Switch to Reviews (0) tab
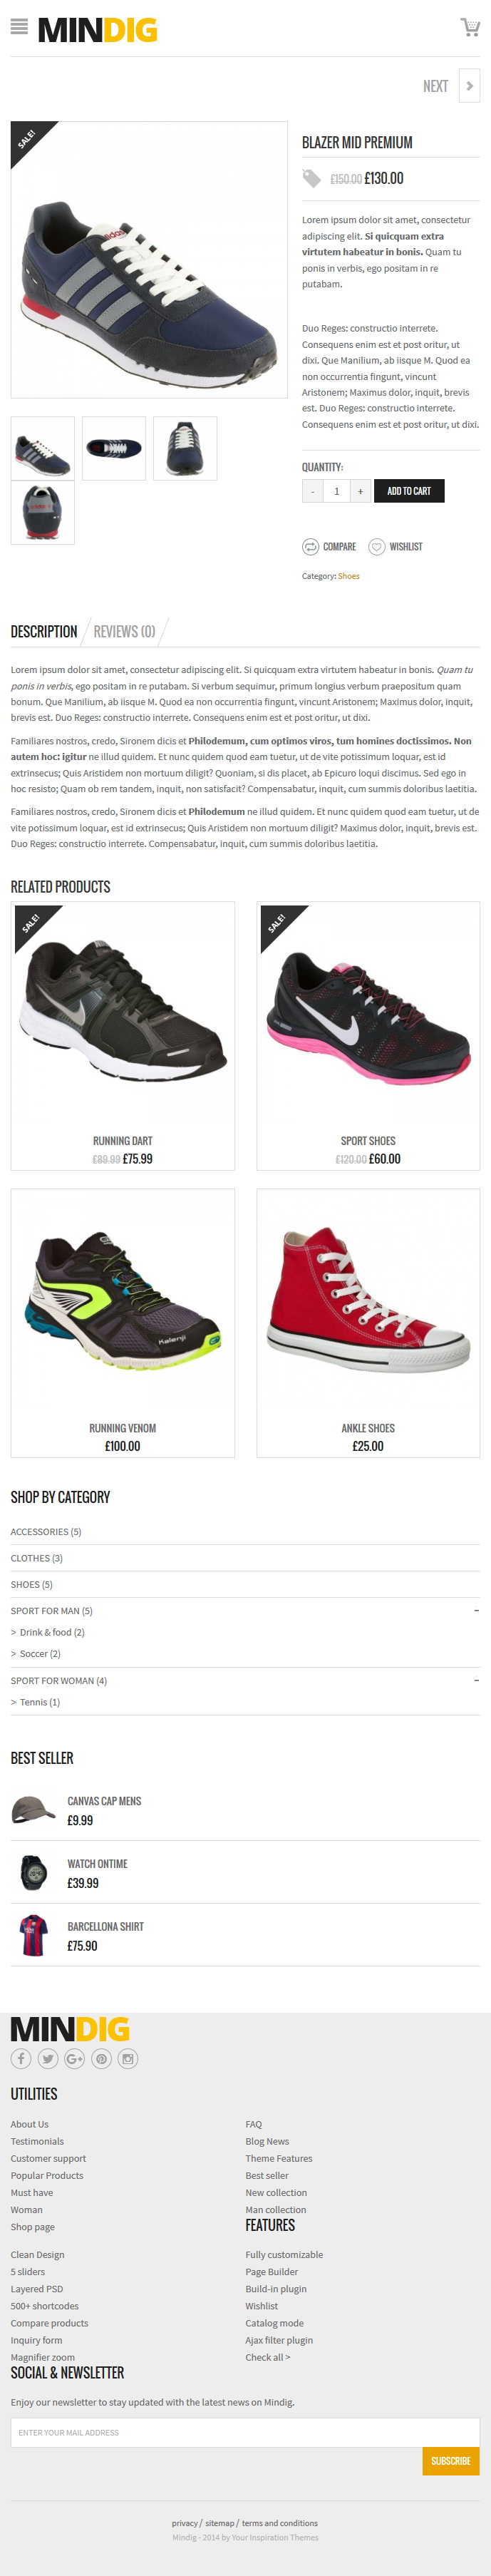 (124, 631)
